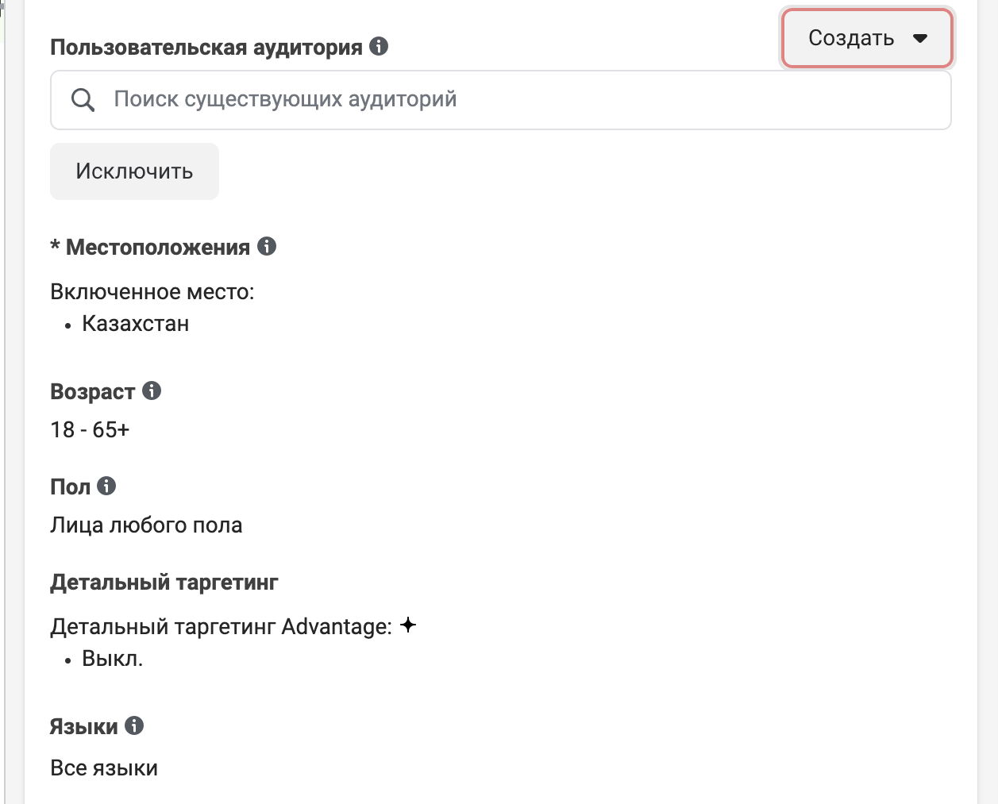Click the Детальный таргетинг Advantage label
The width and height of the screenshot is (998, 804).
point(221,626)
